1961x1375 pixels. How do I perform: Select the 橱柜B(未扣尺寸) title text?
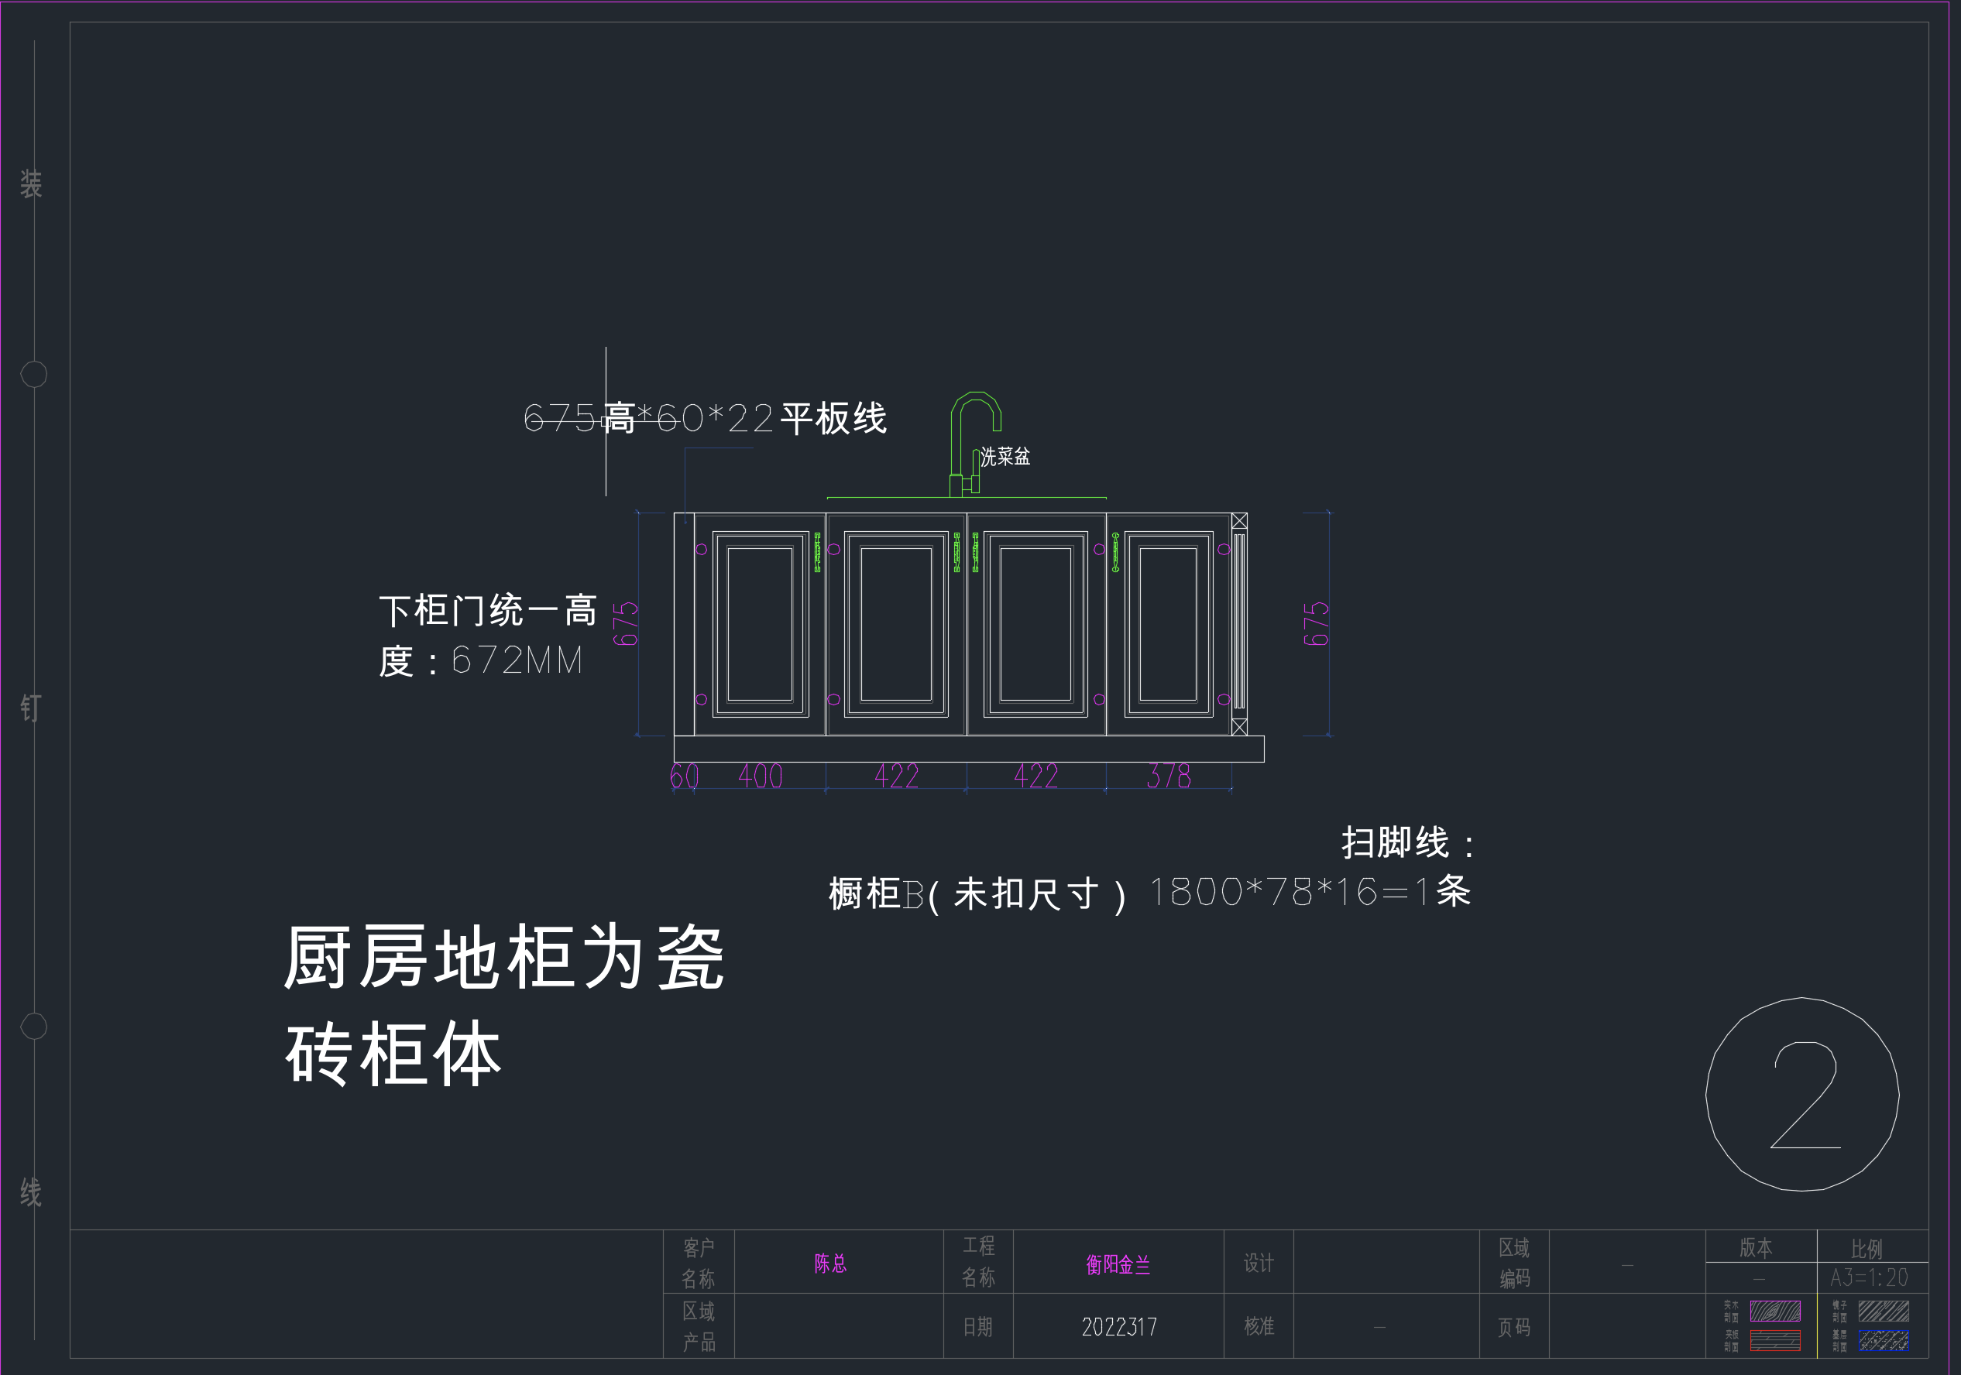click(978, 894)
